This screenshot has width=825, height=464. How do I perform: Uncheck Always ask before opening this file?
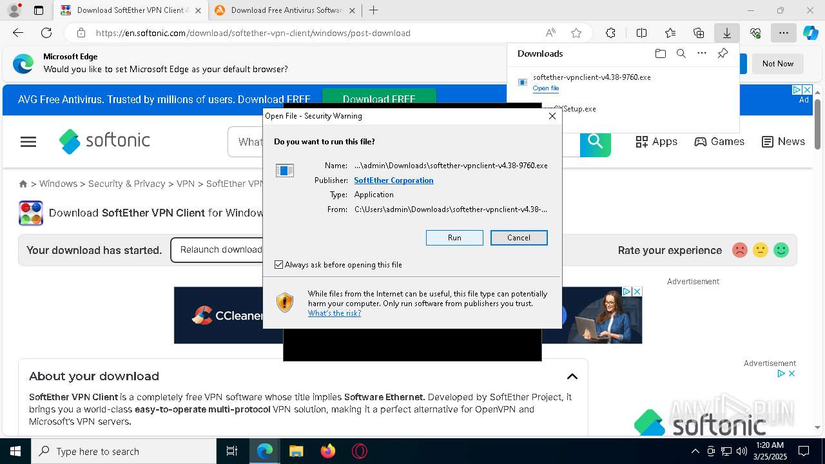(x=278, y=265)
